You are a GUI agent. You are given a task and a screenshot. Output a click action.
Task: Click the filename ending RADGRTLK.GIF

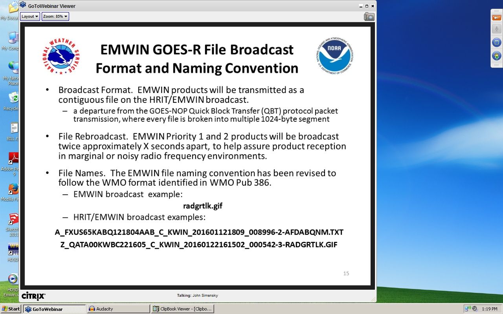click(x=199, y=245)
